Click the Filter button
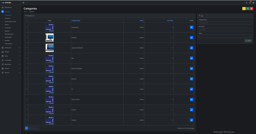Image resolution: width=256 pixels, height=134 pixels. click(248, 41)
